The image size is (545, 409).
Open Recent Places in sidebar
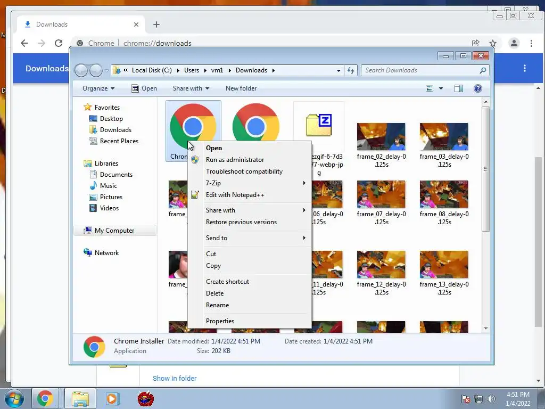coord(119,141)
